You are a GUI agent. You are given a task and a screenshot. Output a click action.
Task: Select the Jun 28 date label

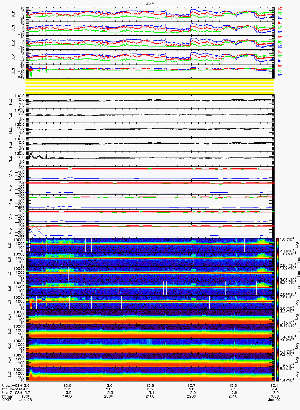point(26,400)
